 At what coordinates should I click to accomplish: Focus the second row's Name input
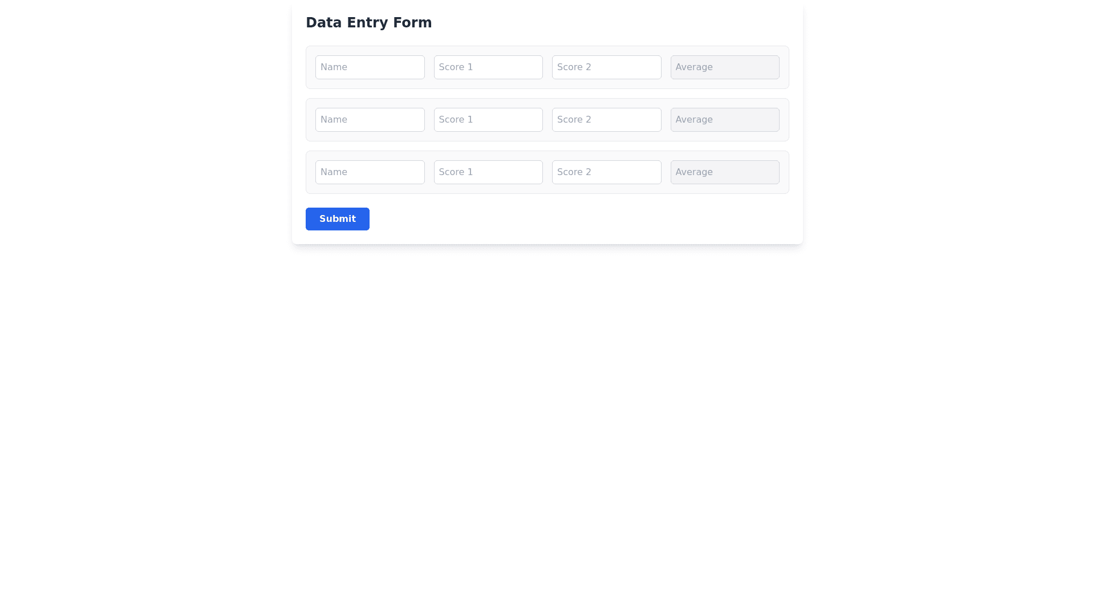tap(370, 120)
